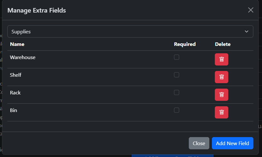Click the Delete column header
This screenshot has height=157, width=262.
(x=223, y=44)
